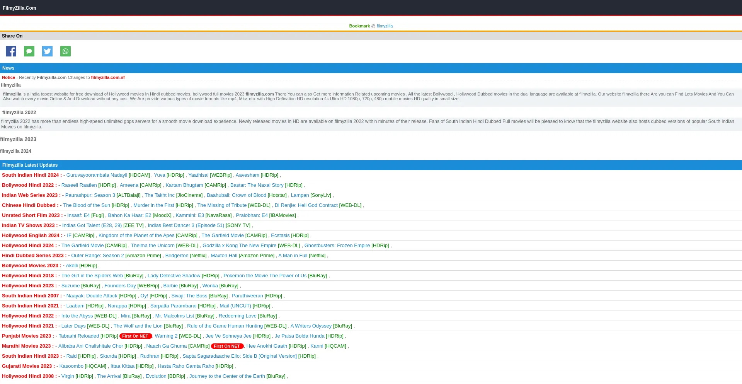
Task: Open Ecstasis movie link
Action: point(280,236)
